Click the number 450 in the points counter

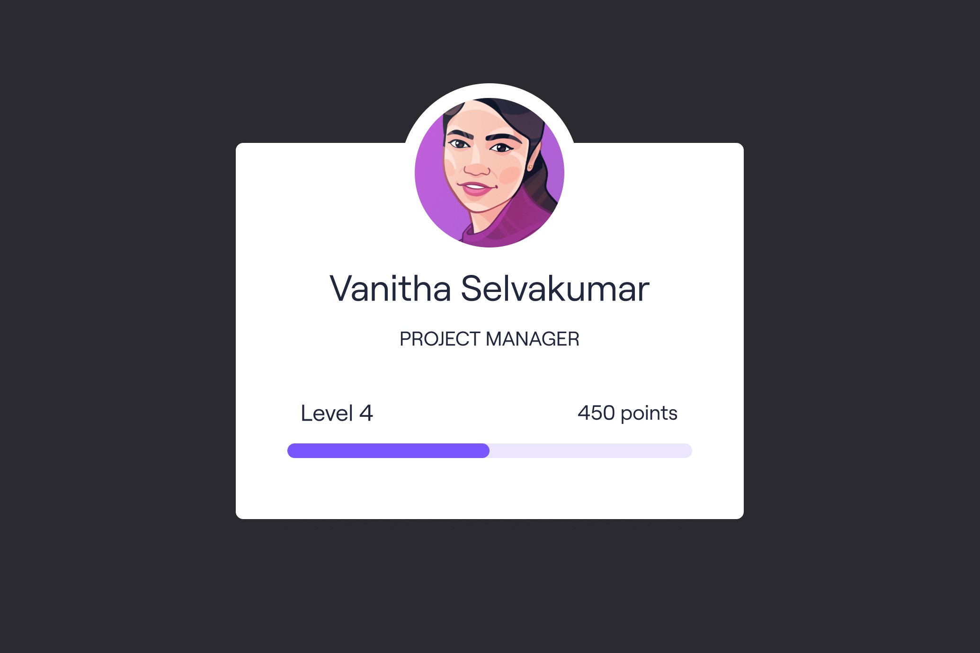coord(597,413)
